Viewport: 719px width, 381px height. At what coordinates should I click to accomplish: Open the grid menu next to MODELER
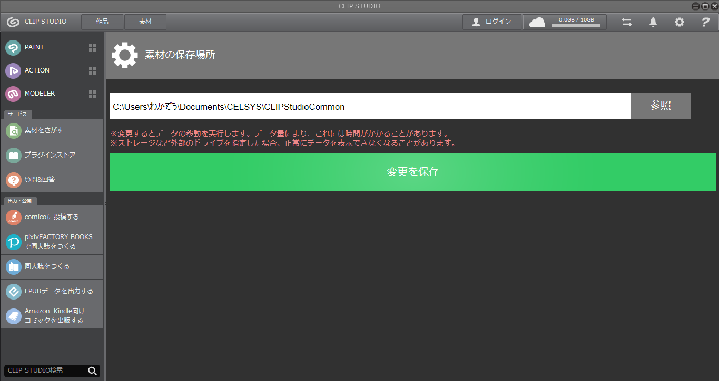93,94
